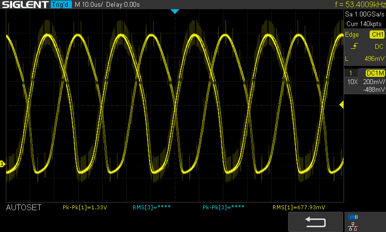The image size is (386, 232).
Task: Click the SIGLENT logo
Action: coord(25,4)
